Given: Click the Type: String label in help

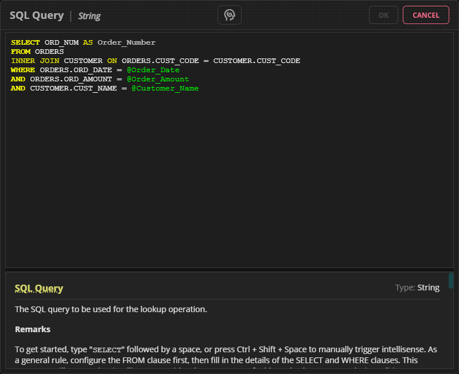Looking at the screenshot, I should pos(417,288).
